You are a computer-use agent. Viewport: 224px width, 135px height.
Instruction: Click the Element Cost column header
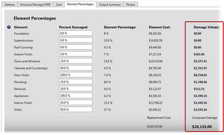point(159,27)
